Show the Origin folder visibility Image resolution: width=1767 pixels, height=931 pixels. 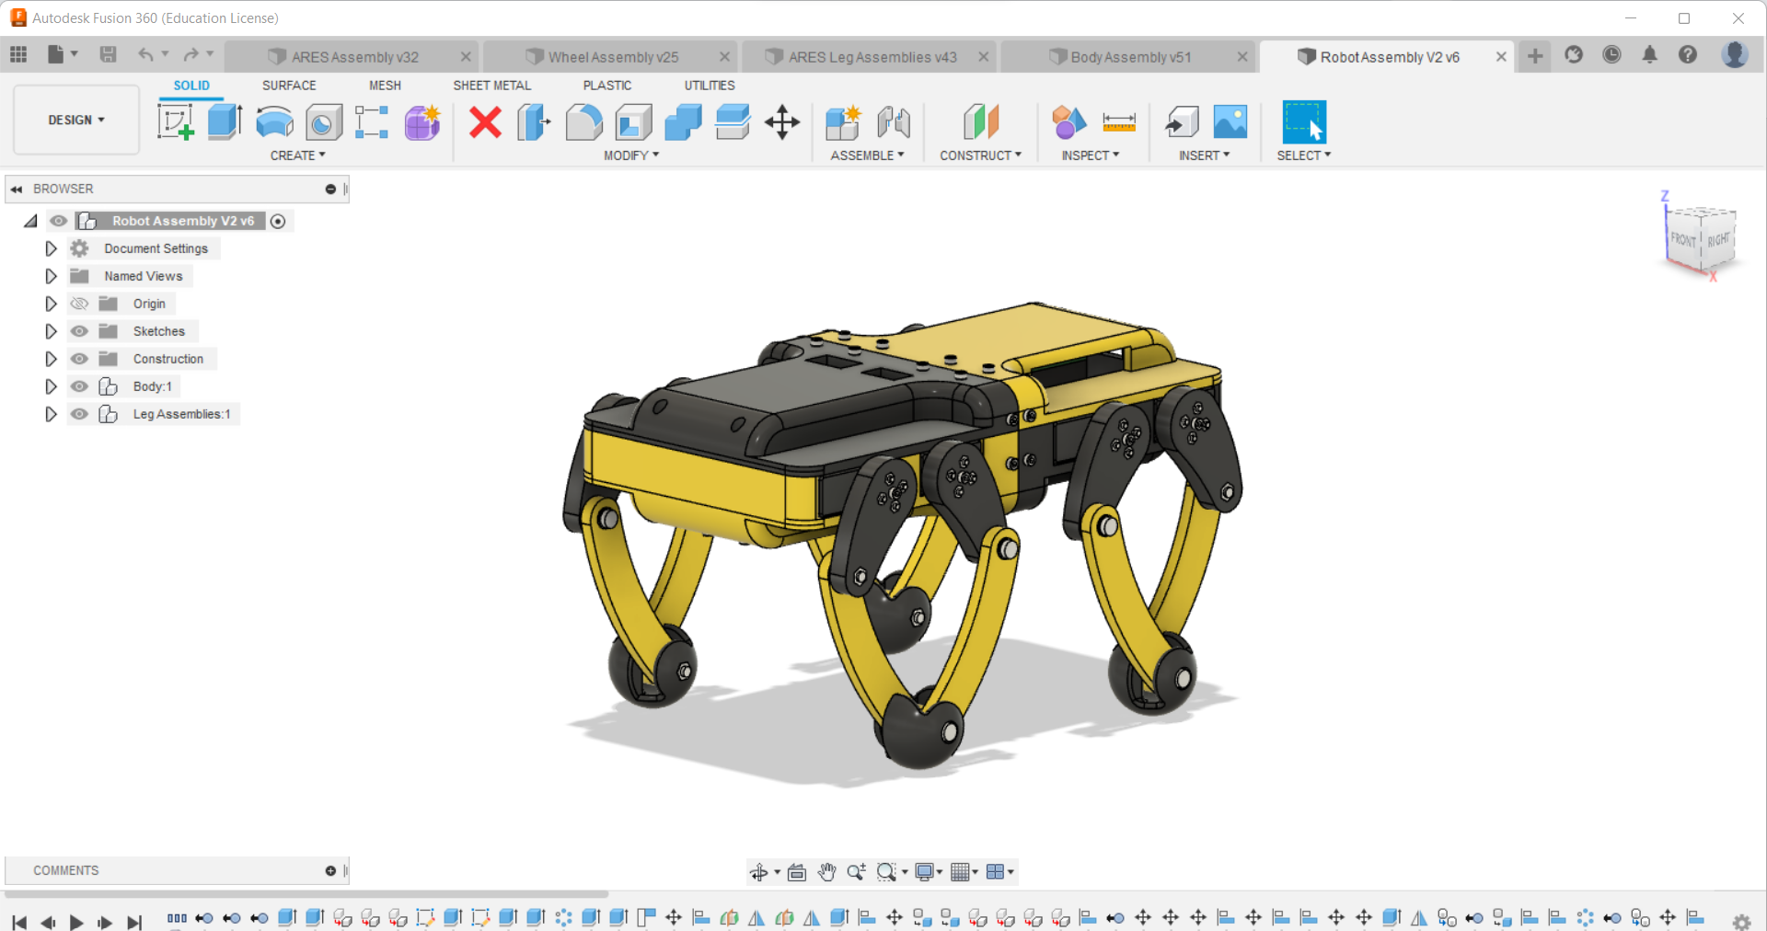click(79, 303)
